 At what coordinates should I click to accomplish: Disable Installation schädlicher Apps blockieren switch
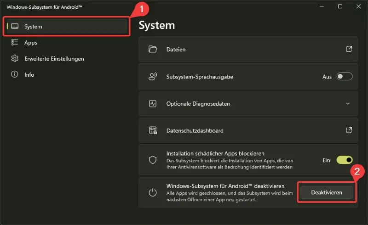tap(344, 160)
